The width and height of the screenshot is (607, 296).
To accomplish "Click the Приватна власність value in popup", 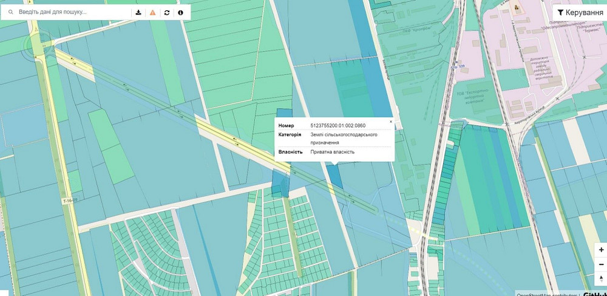I will (332, 152).
